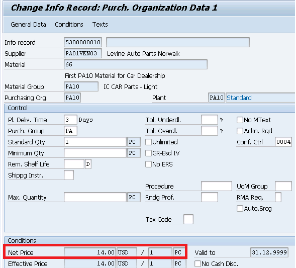Screen dimensions: 296x268
Task: Select the Purch. Group field
Action: 70,131
